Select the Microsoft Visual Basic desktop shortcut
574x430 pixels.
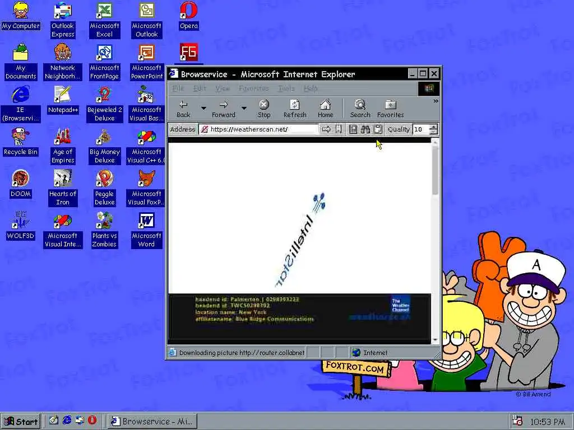(146, 104)
